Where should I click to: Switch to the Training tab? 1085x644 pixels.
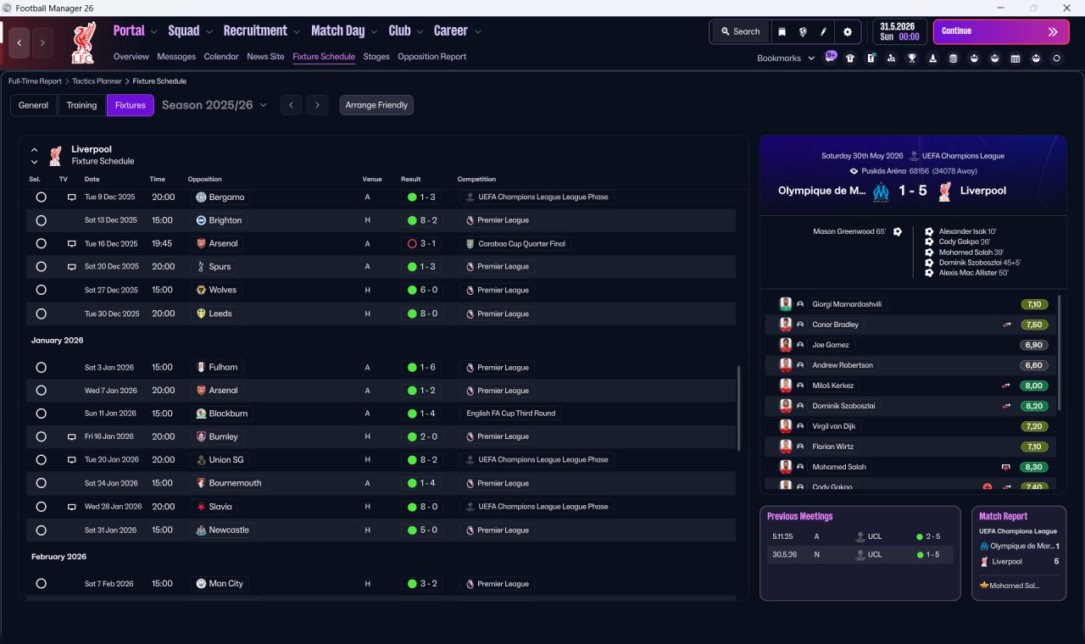click(81, 105)
